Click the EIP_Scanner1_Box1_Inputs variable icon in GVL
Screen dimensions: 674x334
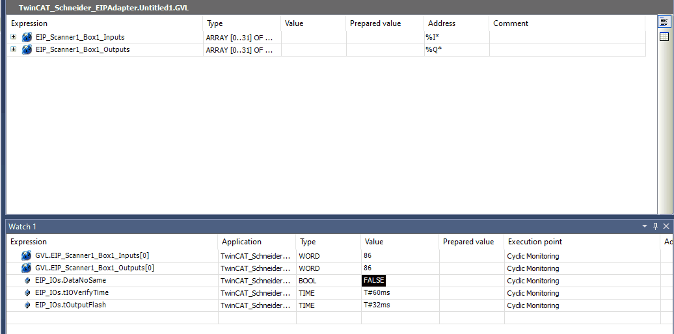[27, 37]
